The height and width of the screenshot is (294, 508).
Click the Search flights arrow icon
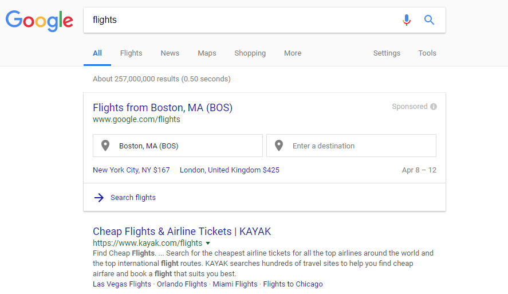(x=99, y=197)
